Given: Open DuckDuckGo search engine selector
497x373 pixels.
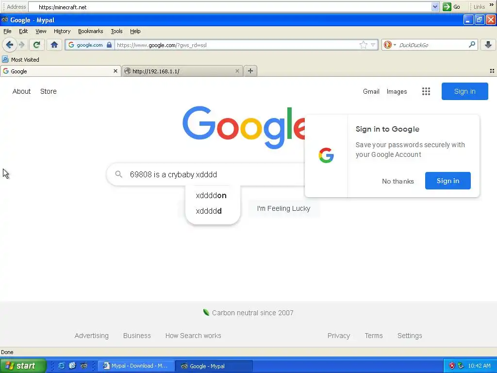Looking at the screenshot, I should [x=390, y=45].
